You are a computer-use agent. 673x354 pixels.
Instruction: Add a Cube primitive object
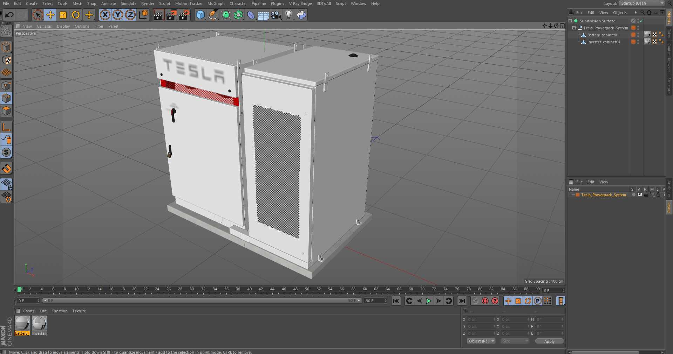(x=200, y=15)
